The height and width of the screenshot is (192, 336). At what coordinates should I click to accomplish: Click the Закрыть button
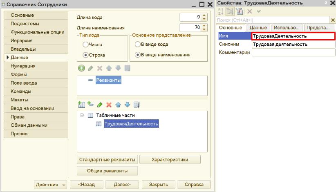click(x=159, y=185)
